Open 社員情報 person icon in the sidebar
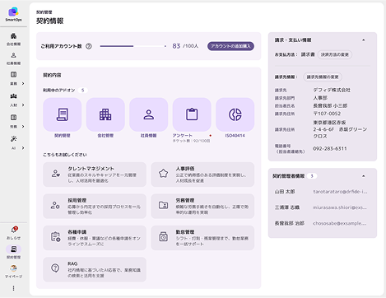Viewport: 386px width, 298px height. pyautogui.click(x=13, y=55)
